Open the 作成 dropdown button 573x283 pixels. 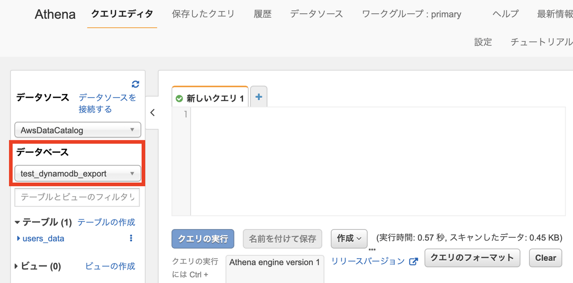pos(349,239)
